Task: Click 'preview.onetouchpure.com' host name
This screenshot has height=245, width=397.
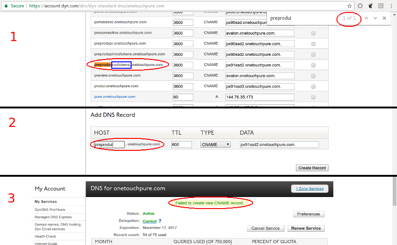Action: (117, 75)
